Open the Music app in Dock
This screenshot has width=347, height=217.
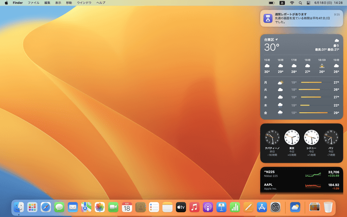point(194,207)
